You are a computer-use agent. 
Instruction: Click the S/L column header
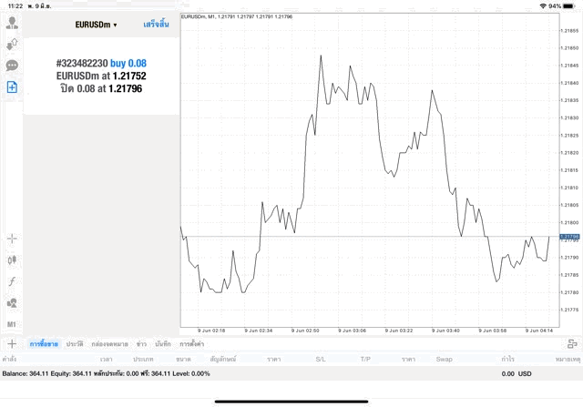pyautogui.click(x=321, y=359)
